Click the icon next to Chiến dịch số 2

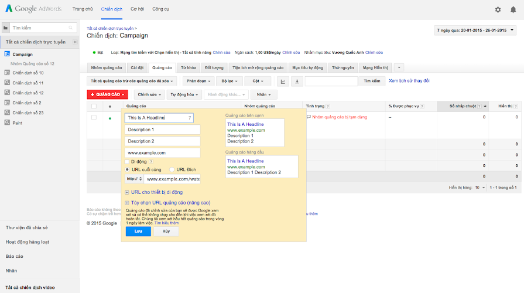click(7, 103)
